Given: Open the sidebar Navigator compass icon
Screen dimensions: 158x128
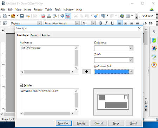Looking at the screenshot, I should pyautogui.click(x=154, y=65).
